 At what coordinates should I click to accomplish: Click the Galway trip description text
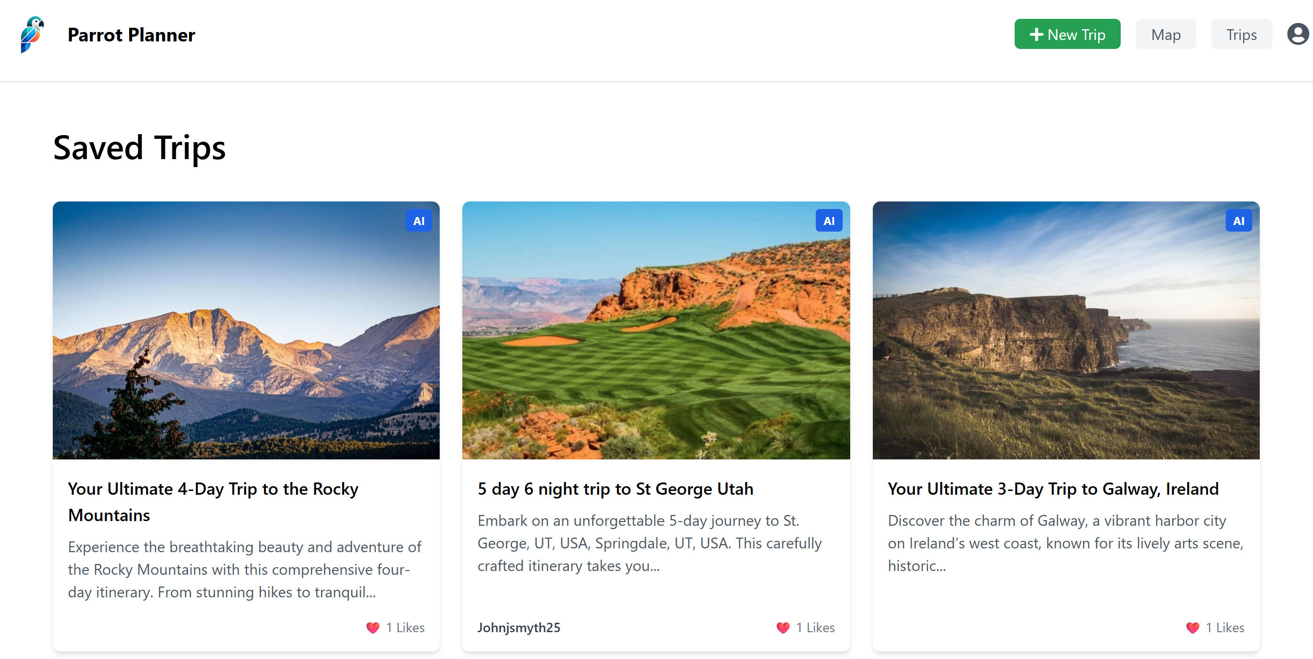1065,543
